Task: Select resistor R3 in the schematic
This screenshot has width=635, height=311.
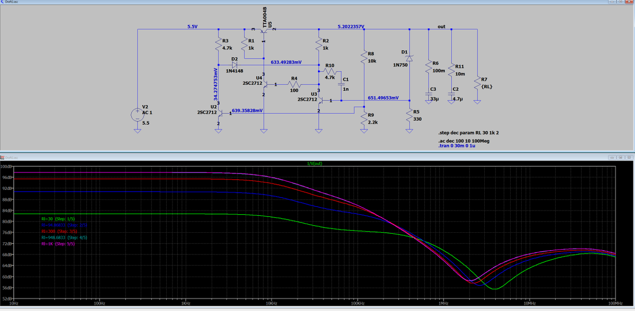Action: click(x=218, y=44)
